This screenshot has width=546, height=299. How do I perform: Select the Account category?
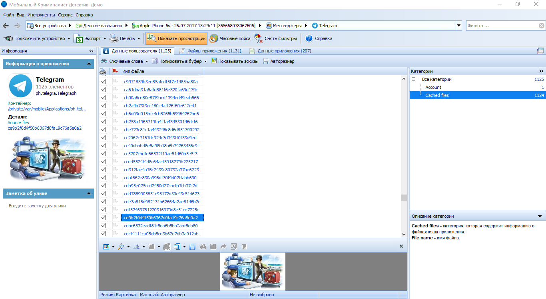(x=433, y=87)
